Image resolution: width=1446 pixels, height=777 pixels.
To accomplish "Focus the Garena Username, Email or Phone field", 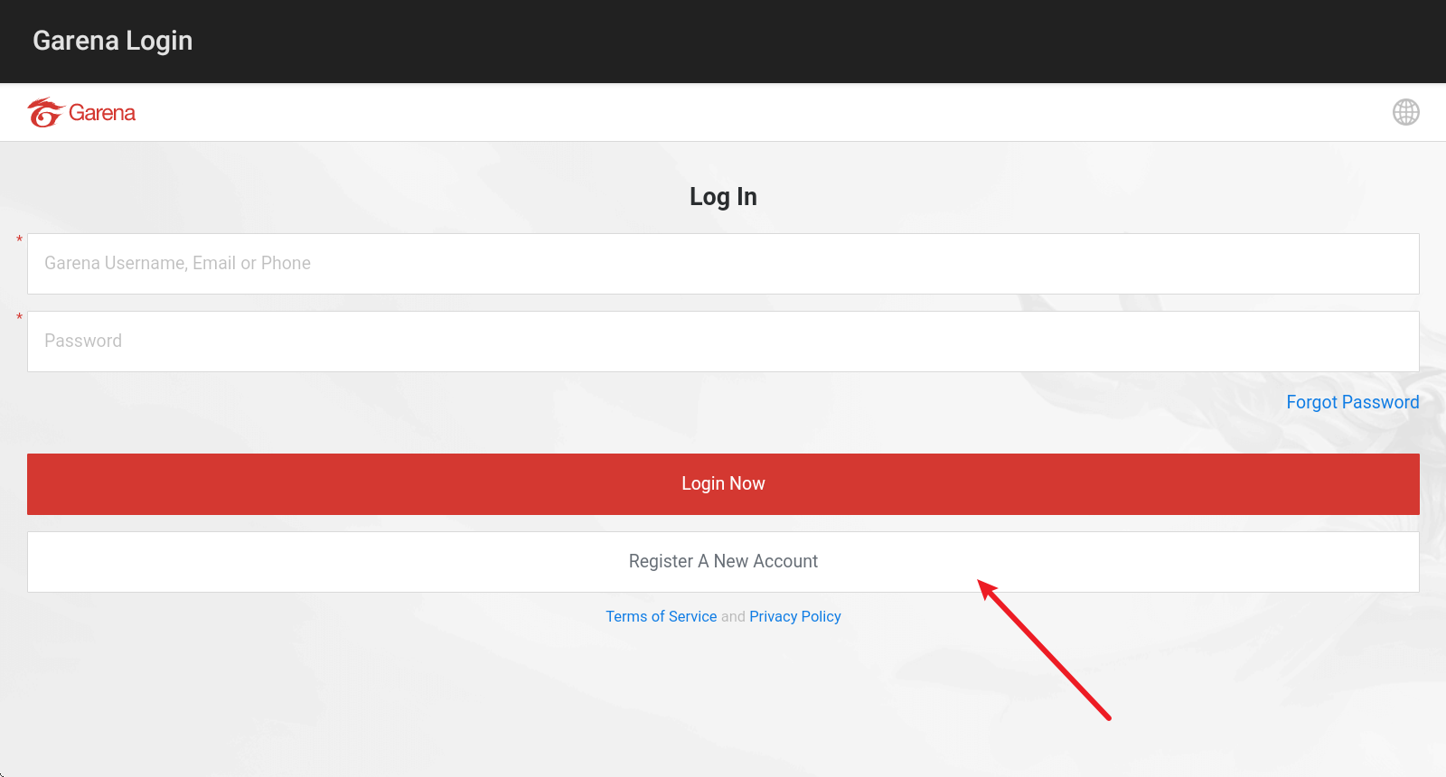I will coord(723,264).
